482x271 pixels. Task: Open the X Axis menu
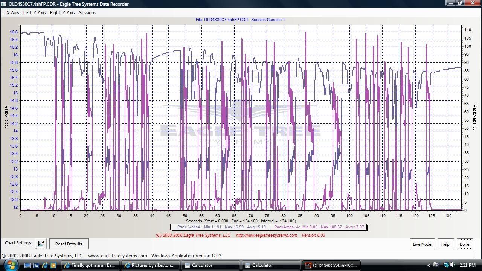coord(13,13)
